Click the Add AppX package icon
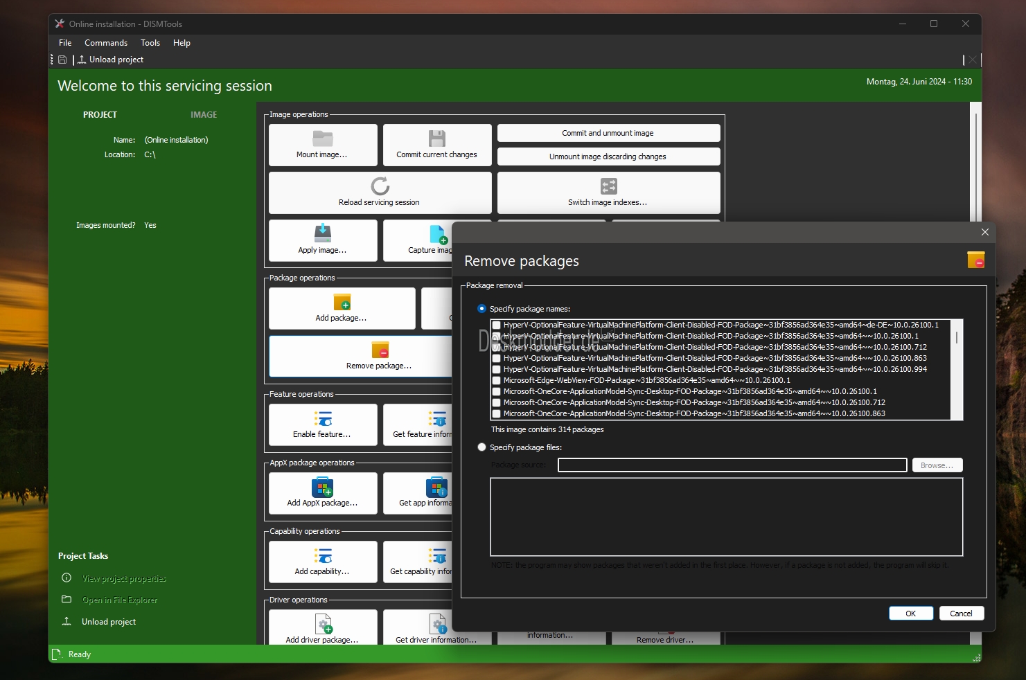 322,487
